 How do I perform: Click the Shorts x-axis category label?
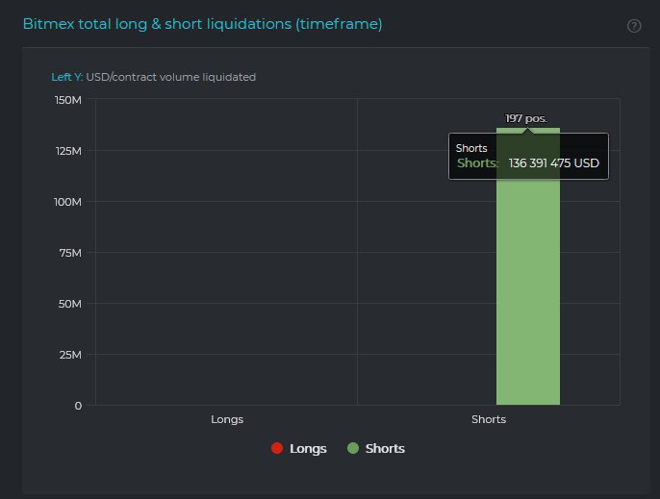point(489,419)
